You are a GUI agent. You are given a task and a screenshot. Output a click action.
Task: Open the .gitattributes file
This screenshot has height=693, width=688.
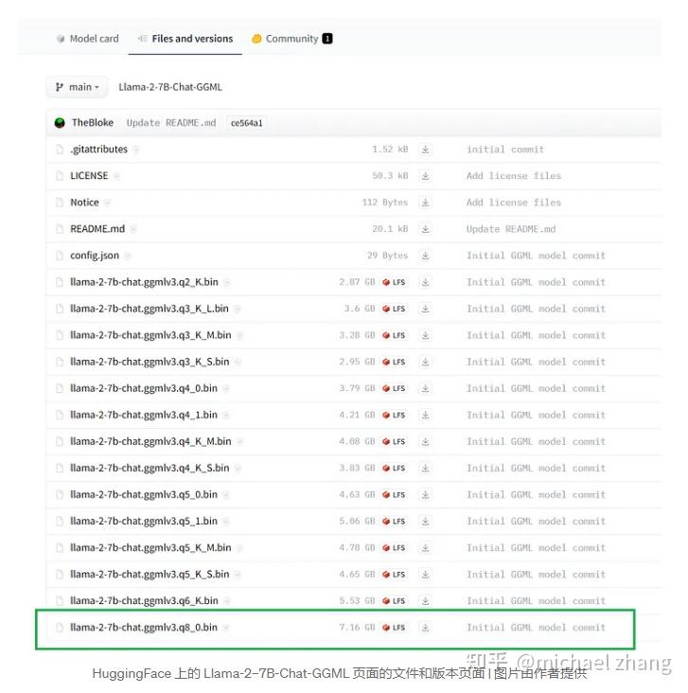pos(98,150)
